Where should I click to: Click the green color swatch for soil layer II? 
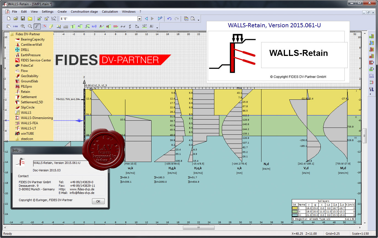point(295,212)
